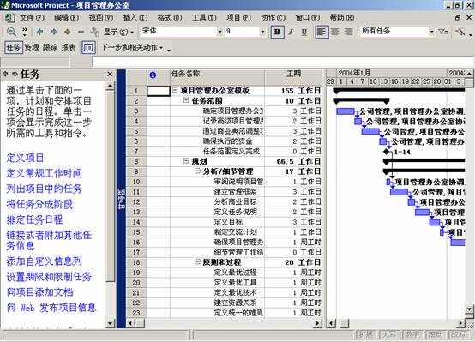Toggle the Project Guide side pane icon

[88, 47]
